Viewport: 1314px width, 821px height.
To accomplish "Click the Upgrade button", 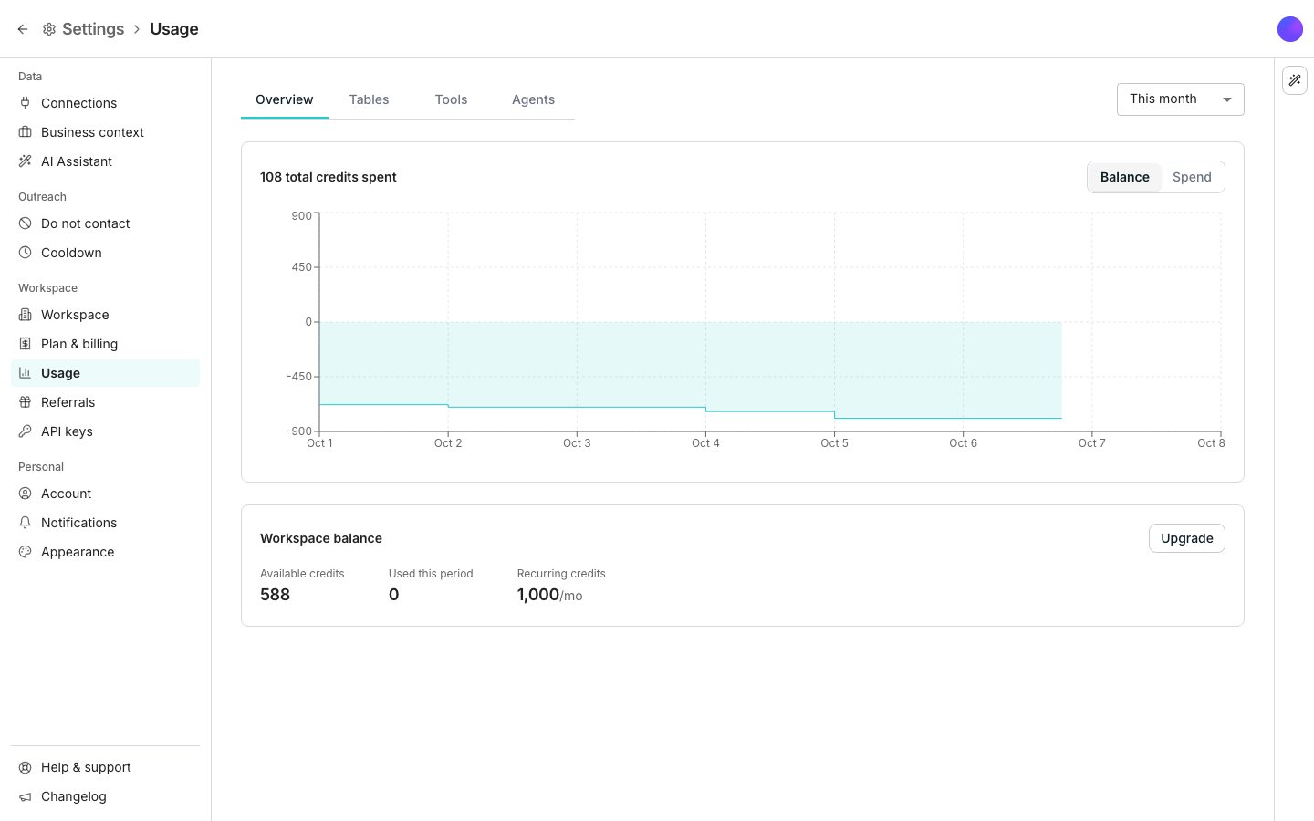I will (x=1187, y=538).
